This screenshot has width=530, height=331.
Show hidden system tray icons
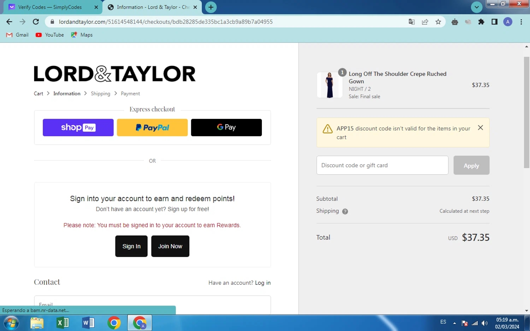click(454, 323)
